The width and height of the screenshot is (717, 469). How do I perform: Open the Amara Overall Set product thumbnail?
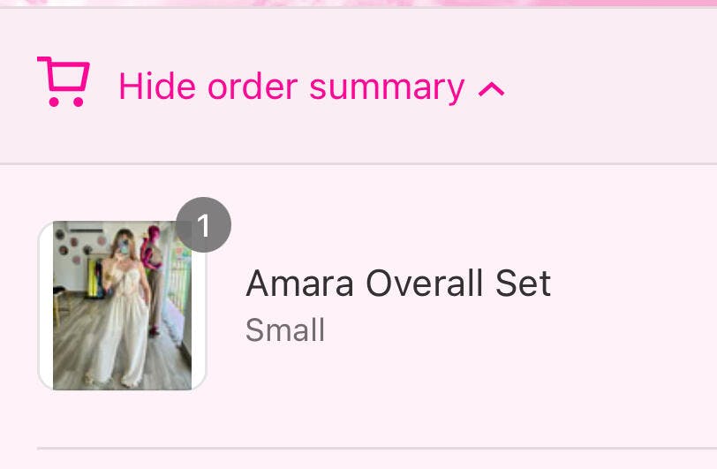coord(122,305)
